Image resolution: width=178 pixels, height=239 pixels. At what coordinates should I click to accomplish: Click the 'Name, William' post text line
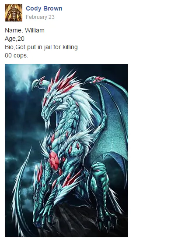(x=24, y=30)
